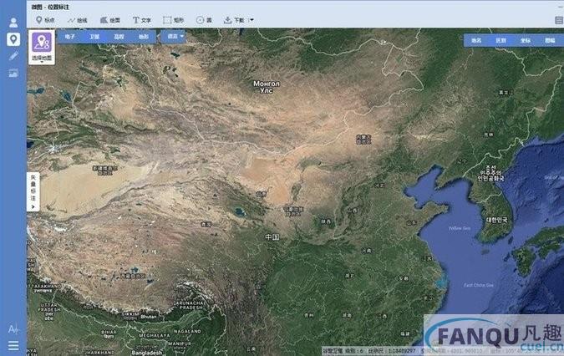Screen dimensions: 564x356
Task: Click the 下载 download button
Action: tap(234, 20)
